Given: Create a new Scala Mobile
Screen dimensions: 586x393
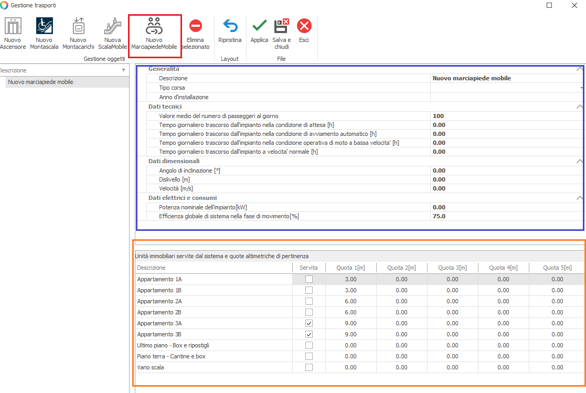Looking at the screenshot, I should pos(112,26).
